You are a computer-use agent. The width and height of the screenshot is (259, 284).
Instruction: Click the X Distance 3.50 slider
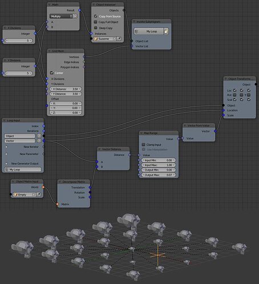tap(66, 89)
